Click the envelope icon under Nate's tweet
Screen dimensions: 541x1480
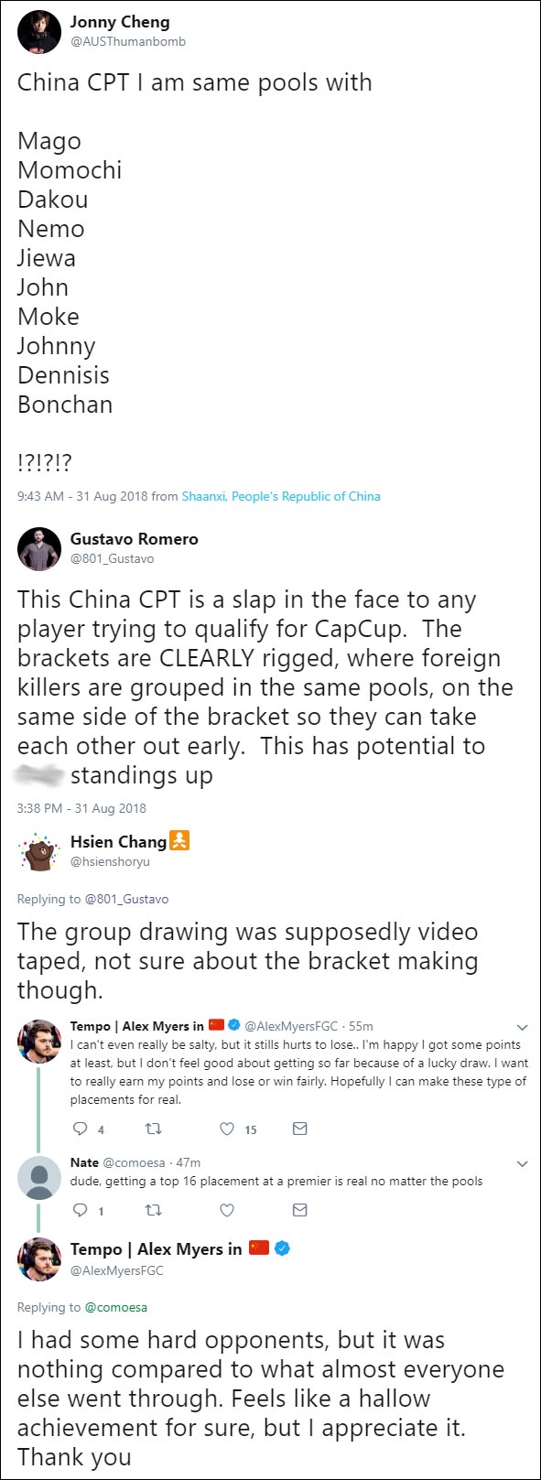(x=299, y=1210)
